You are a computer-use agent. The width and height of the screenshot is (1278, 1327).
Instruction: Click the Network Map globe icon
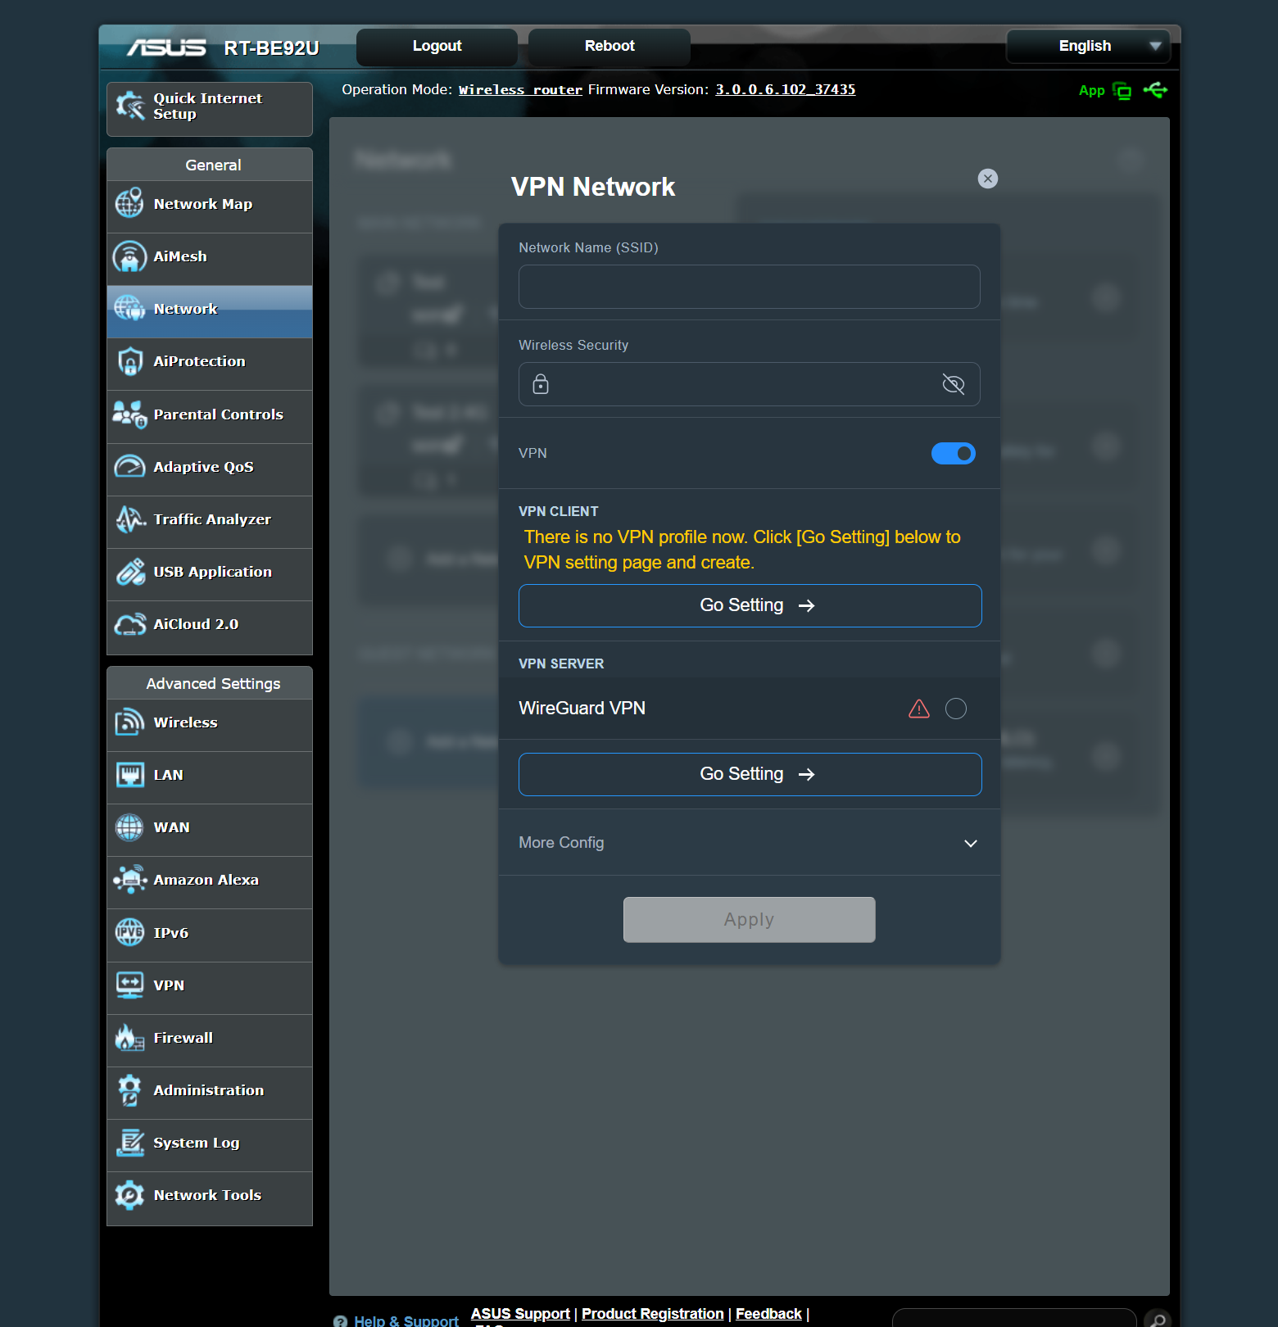(x=129, y=203)
